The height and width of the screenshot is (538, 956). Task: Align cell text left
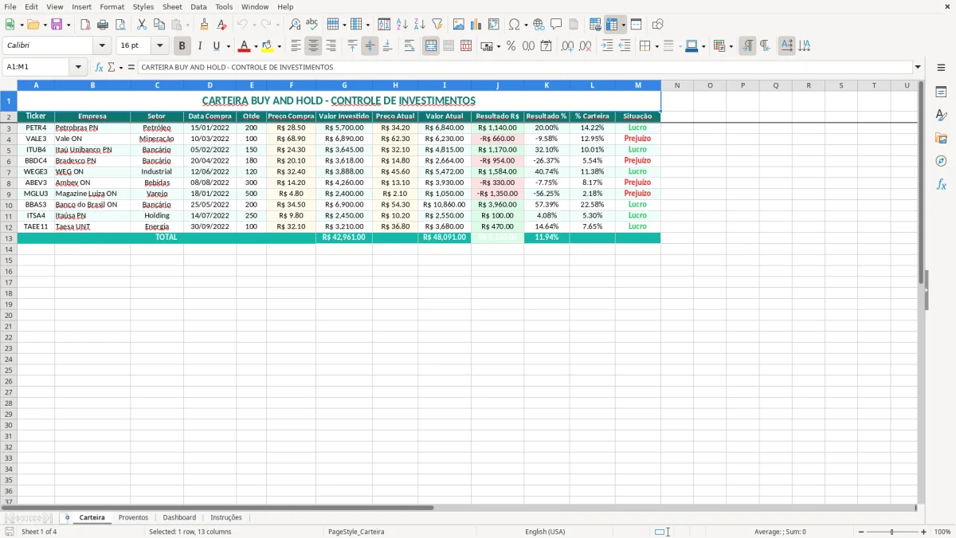click(296, 46)
